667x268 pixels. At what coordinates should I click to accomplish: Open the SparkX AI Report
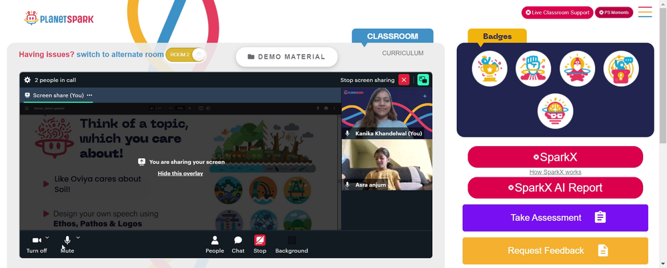coord(555,187)
